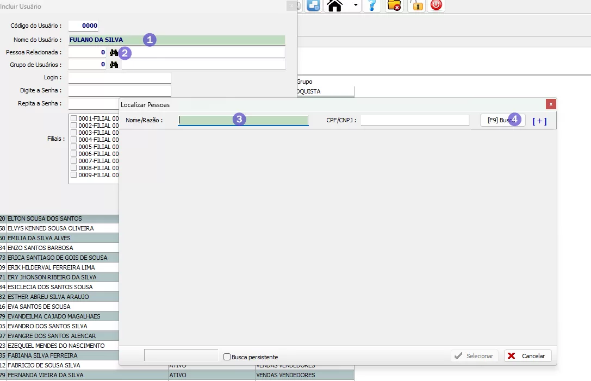Select the 0009-FILIAL checkbox
The image size is (591, 381).
[x=73, y=175]
